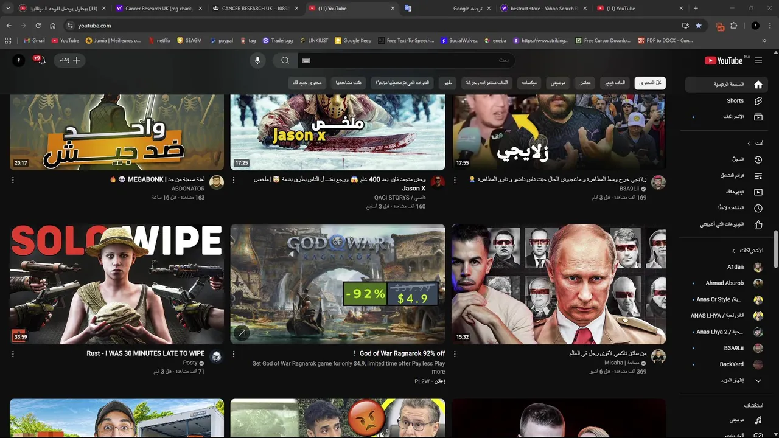Open the YouTube hamburger guide menu
This screenshot has width=779, height=438.
pyautogui.click(x=758, y=60)
